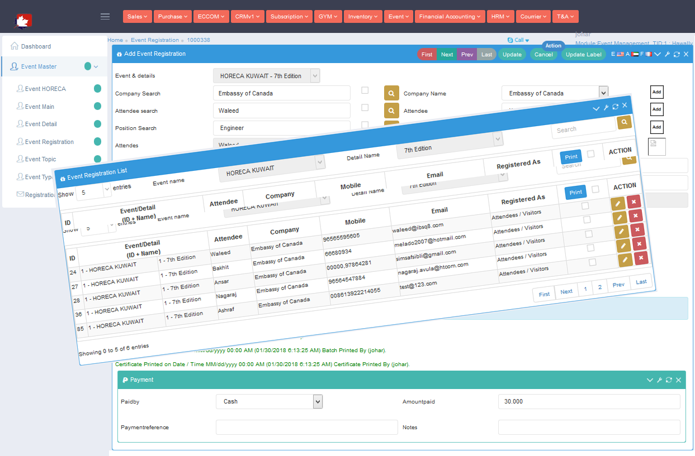Click the Paymentreference input field
Image resolution: width=695 pixels, height=456 pixels.
[x=307, y=428]
